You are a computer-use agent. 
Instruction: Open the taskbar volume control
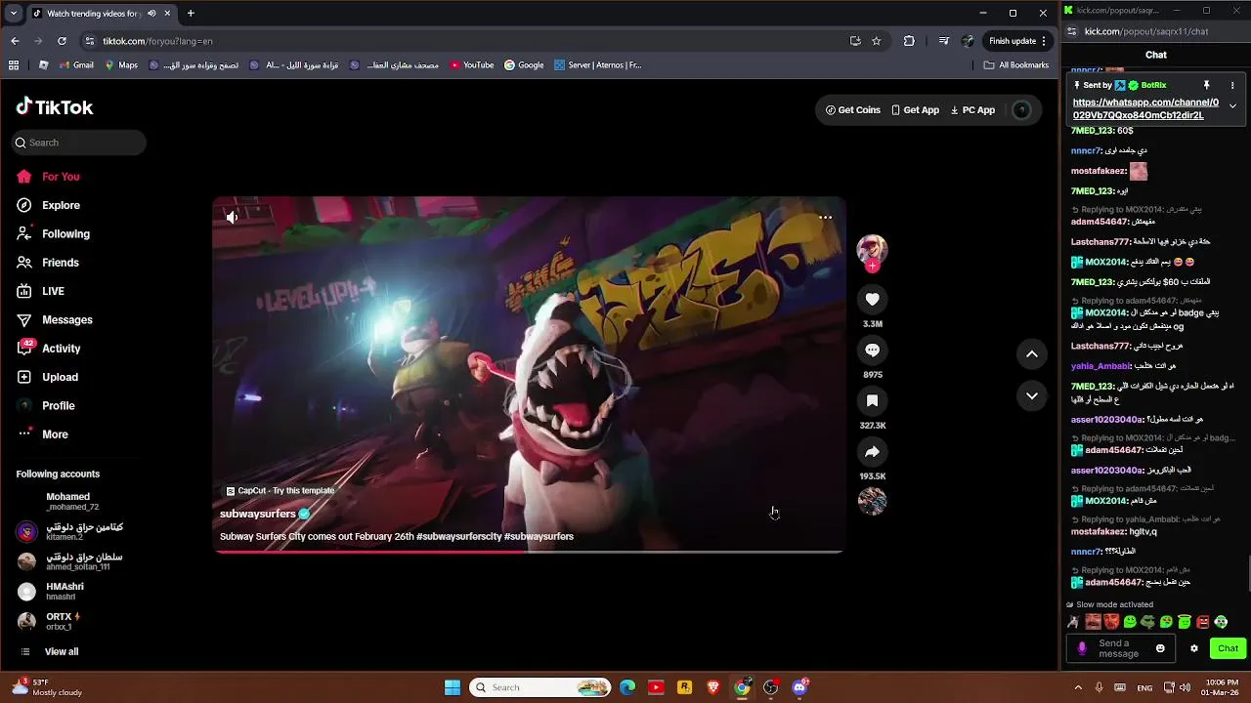coord(1186,687)
